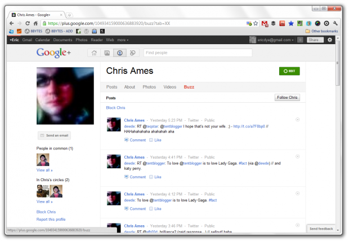Click Chris Ames large profile photo
Viewport: 349px width, 241px height.
(x=65, y=96)
